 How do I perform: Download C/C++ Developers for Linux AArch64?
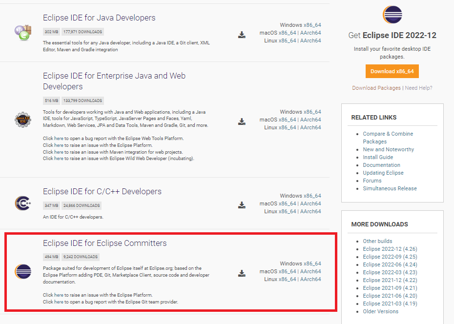tap(310, 211)
